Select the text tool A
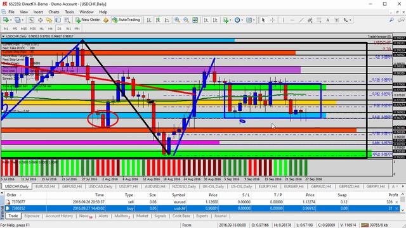Image resolution: width=406 pixels, height=228 pixels. point(328,20)
